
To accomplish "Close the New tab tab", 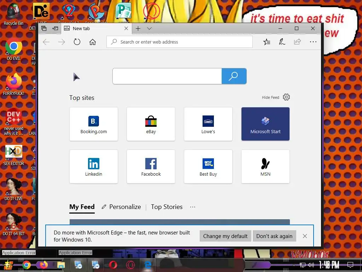I will [x=126, y=28].
